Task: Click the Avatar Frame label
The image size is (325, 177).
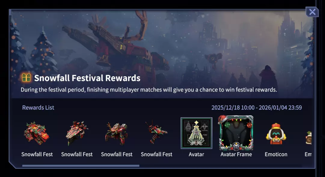Action: pyautogui.click(x=236, y=154)
